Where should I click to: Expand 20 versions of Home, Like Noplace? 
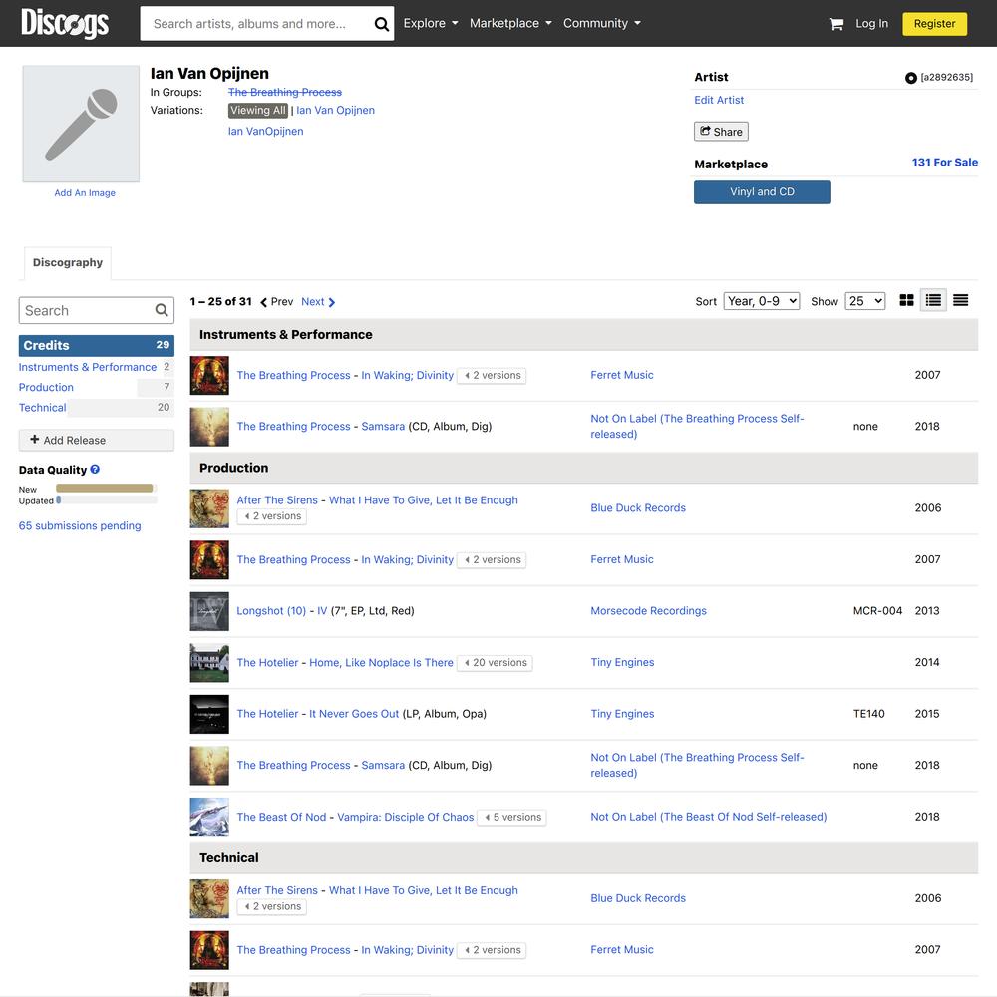pos(495,663)
